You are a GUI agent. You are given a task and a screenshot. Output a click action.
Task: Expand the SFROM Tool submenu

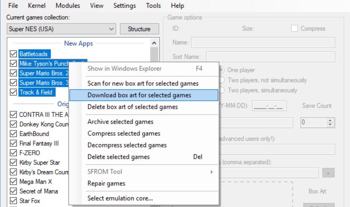click(144, 172)
